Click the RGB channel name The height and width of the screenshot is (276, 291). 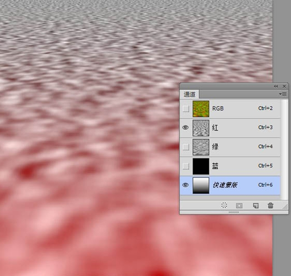(x=218, y=108)
